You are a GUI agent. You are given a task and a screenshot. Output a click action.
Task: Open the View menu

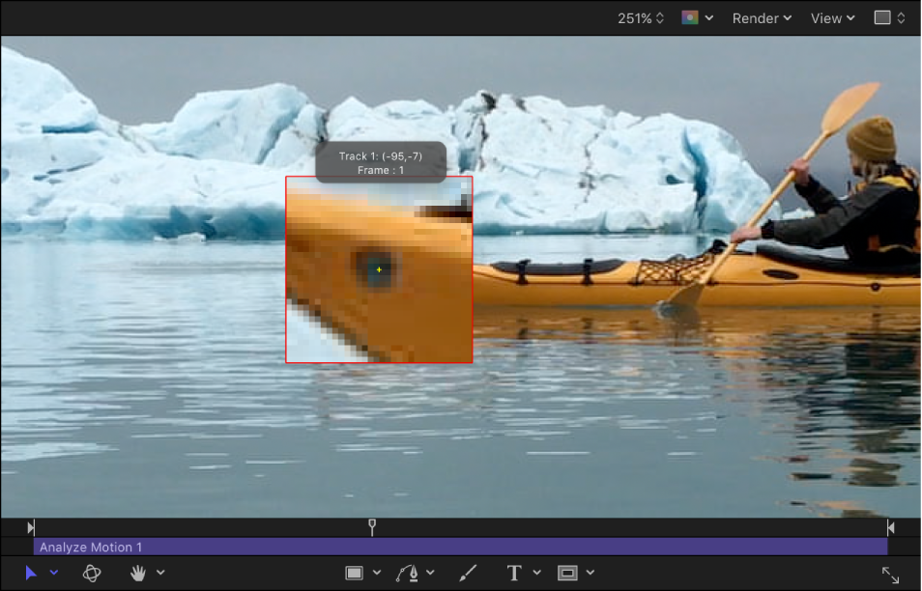pyautogui.click(x=826, y=17)
